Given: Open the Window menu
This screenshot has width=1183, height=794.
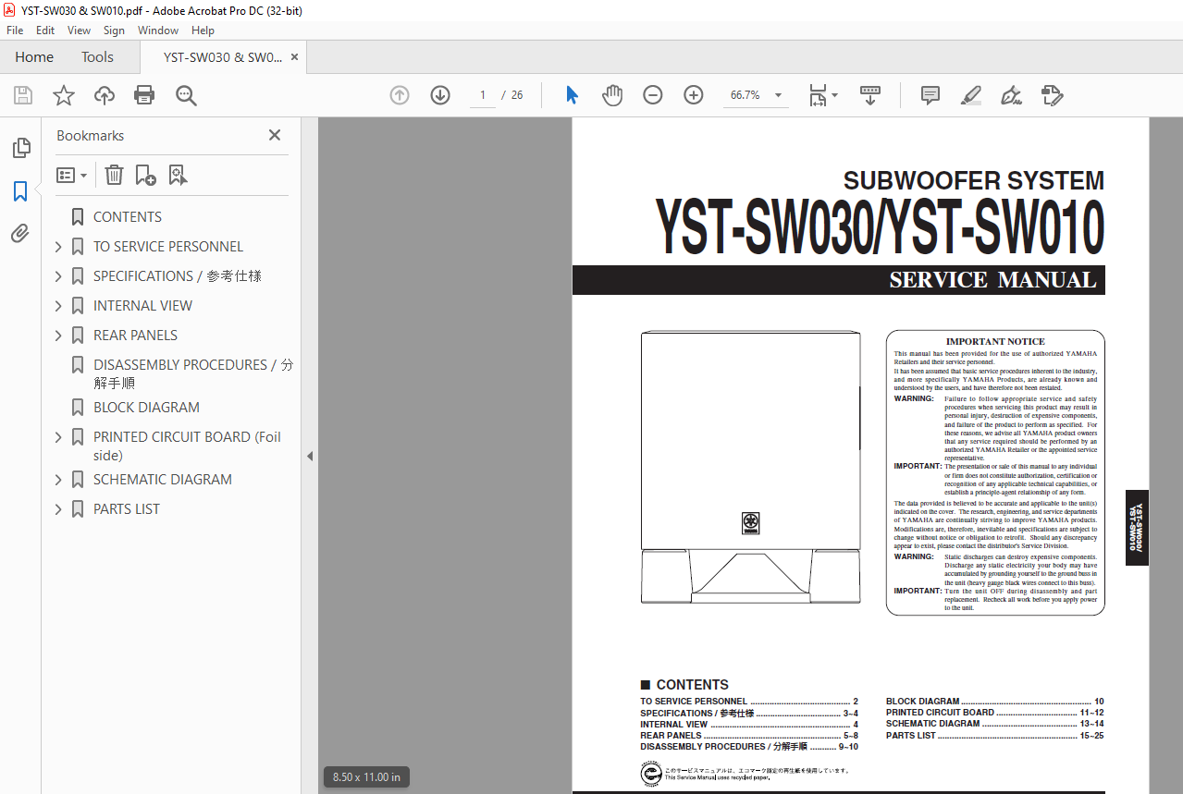Looking at the screenshot, I should tap(158, 31).
